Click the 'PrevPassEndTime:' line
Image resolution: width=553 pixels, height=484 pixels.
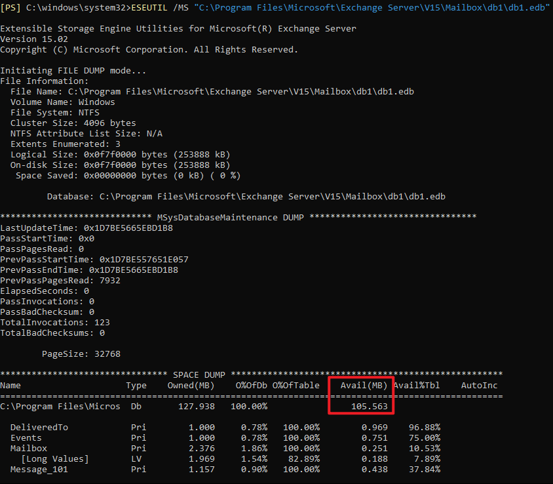89,270
